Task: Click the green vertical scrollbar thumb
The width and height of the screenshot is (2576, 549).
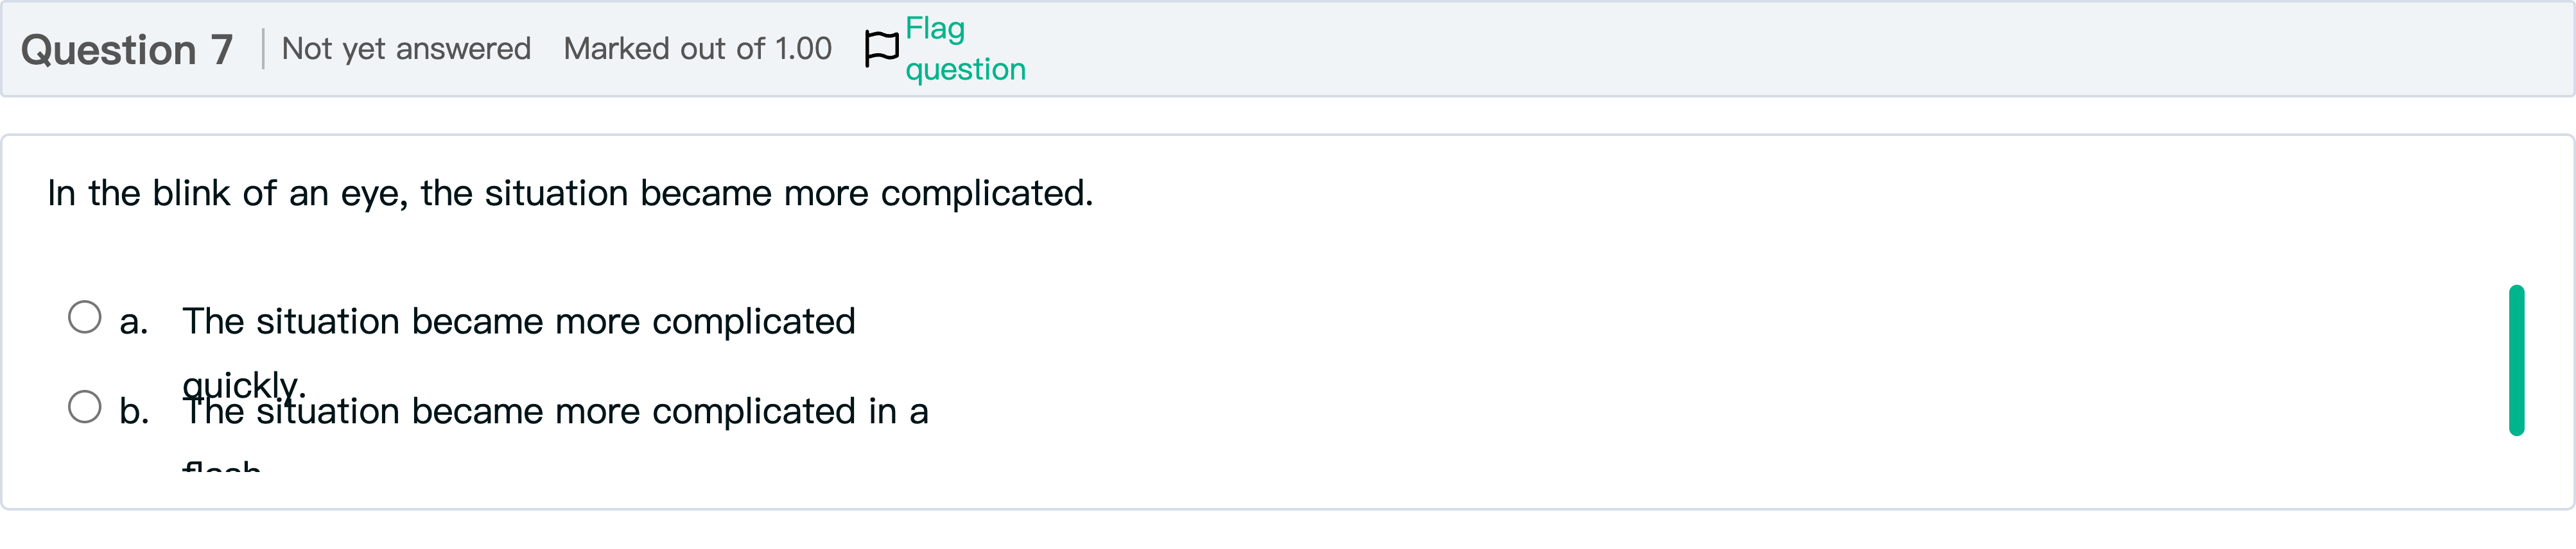Action: click(x=2516, y=360)
